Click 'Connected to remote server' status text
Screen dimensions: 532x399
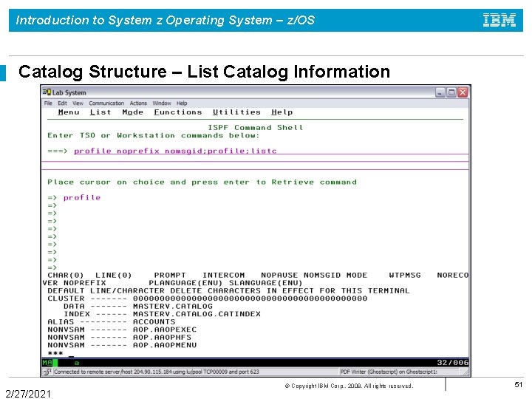click(x=157, y=372)
